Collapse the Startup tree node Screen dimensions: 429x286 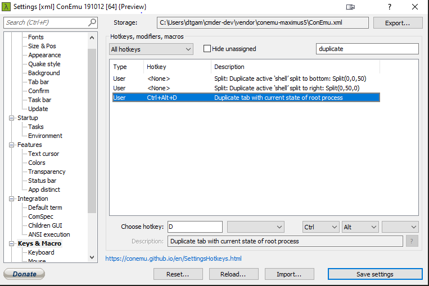click(x=11, y=118)
